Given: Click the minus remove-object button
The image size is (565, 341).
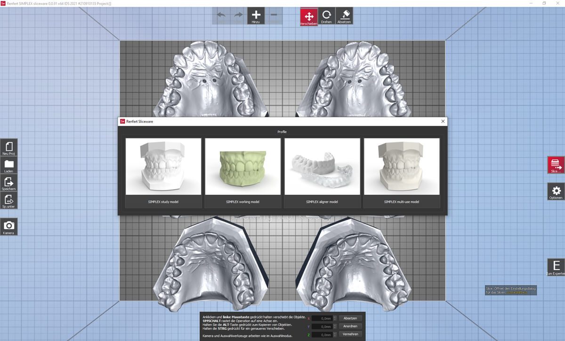Looking at the screenshot, I should 274,16.
